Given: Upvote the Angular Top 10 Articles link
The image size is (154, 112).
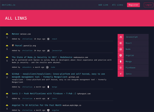Looking at the screenshot, I should (7, 105).
